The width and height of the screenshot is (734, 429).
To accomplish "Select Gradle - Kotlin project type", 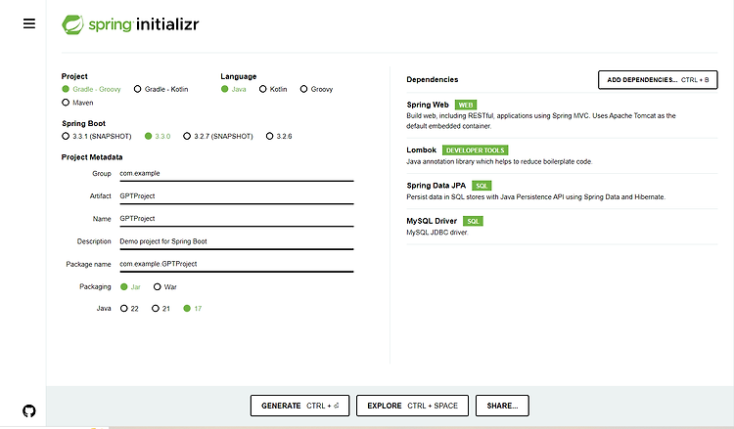I will [161, 89].
